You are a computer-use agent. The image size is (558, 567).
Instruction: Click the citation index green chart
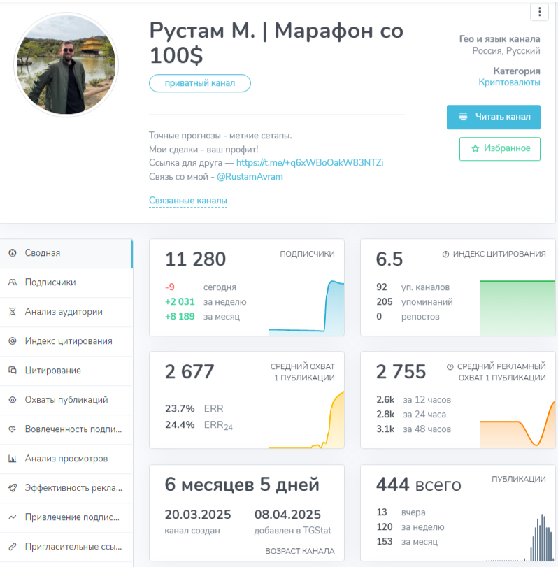518,308
